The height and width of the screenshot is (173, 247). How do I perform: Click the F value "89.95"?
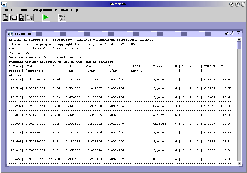click(227, 80)
